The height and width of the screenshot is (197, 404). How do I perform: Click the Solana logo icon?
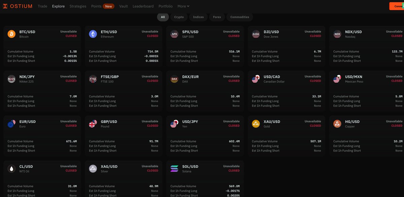click(174, 169)
